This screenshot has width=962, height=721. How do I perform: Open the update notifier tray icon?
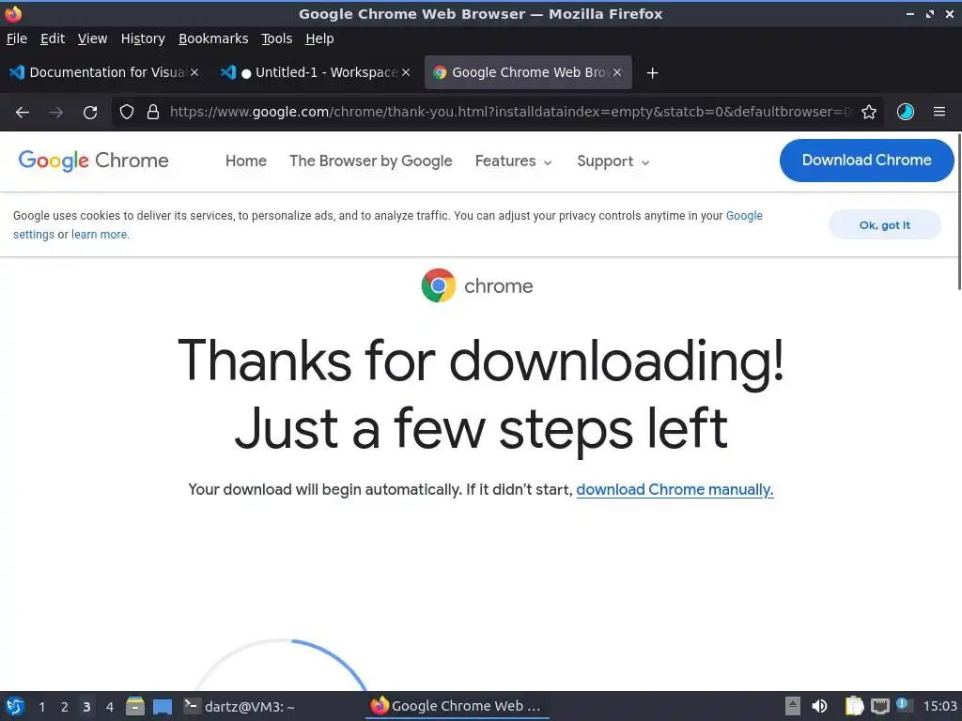[904, 705]
